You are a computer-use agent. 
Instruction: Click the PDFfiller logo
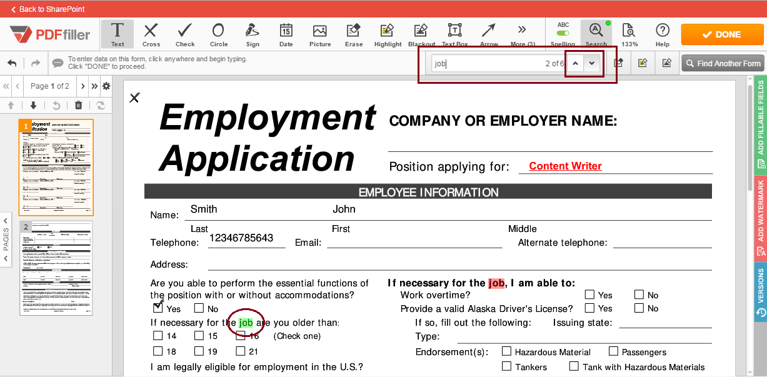51,34
